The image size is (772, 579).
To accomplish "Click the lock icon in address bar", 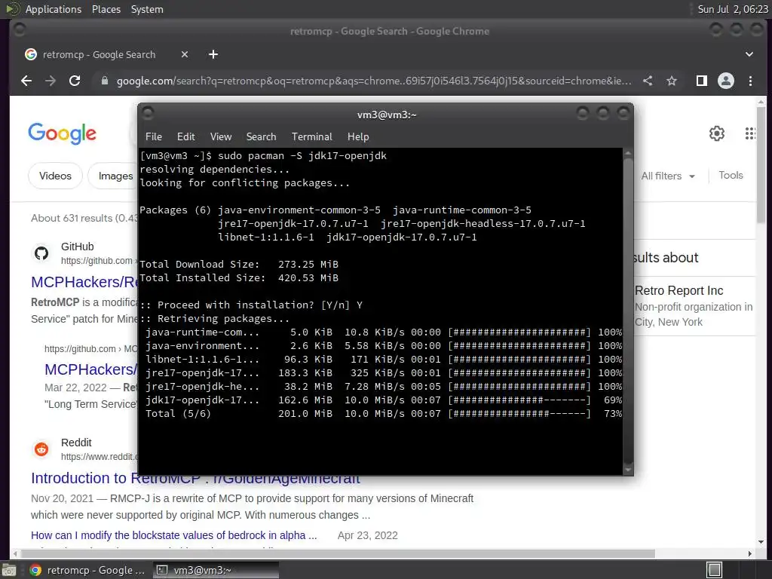I will point(104,81).
